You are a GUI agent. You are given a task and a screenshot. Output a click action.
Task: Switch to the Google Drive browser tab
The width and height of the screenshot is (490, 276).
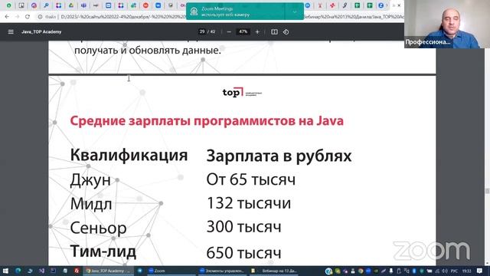pos(71,5)
